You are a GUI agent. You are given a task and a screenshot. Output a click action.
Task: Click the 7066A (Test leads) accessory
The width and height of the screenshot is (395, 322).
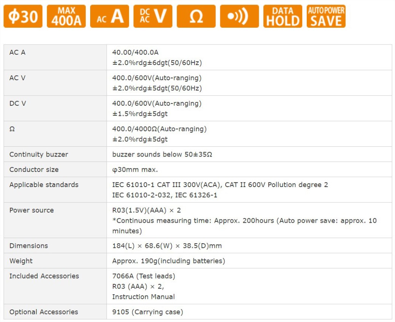coord(143,276)
